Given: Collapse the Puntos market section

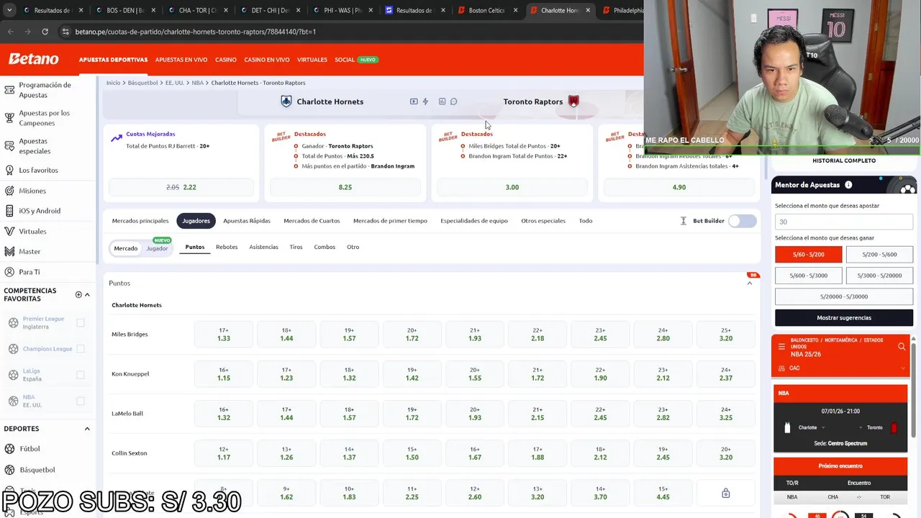Looking at the screenshot, I should tap(749, 283).
